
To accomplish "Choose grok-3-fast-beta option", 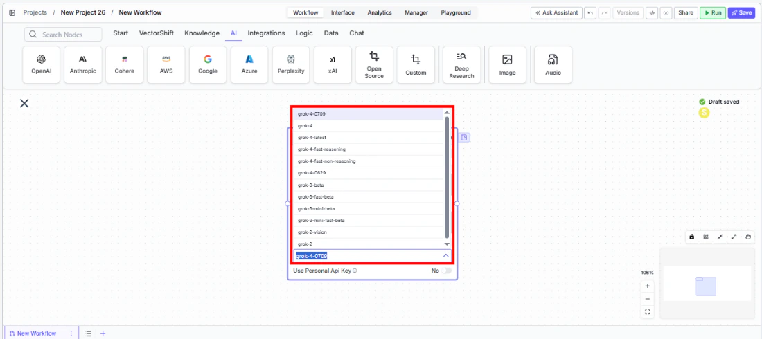I will [x=369, y=196].
